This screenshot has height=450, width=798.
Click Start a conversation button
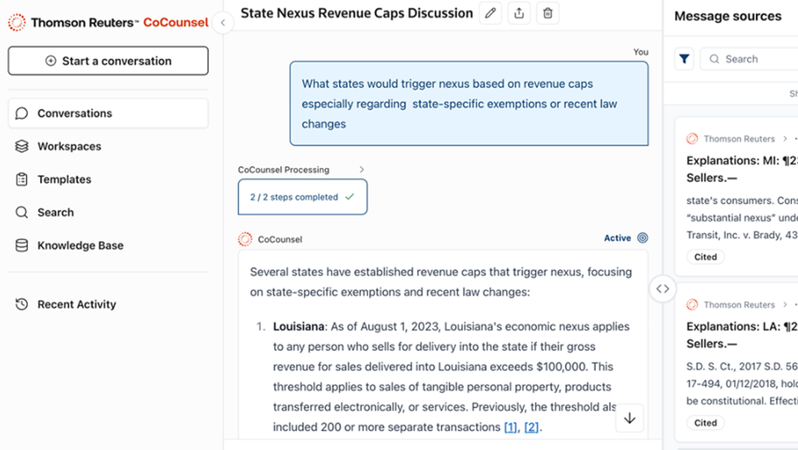click(108, 61)
